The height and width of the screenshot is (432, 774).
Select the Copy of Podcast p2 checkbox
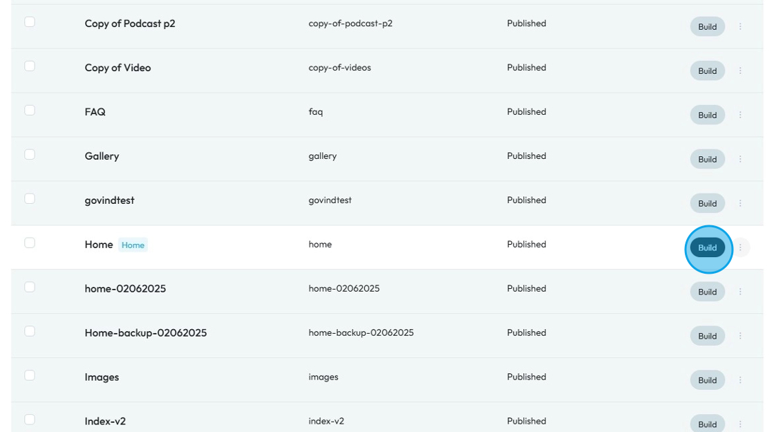pyautogui.click(x=30, y=22)
